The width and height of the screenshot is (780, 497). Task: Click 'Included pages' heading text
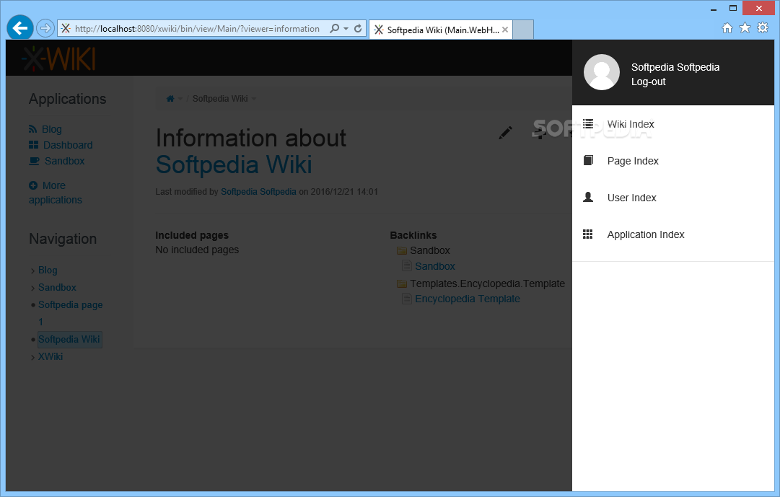(192, 235)
